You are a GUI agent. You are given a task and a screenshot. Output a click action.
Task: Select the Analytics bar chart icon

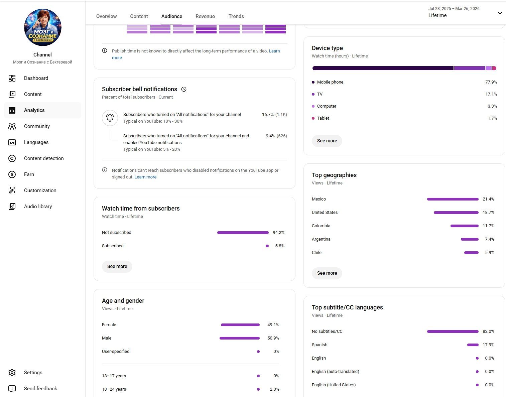point(12,110)
